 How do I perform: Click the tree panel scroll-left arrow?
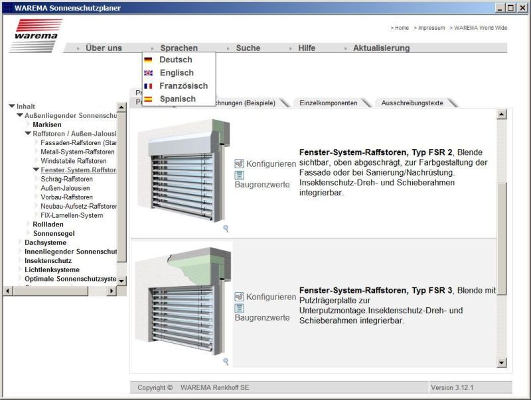point(8,291)
